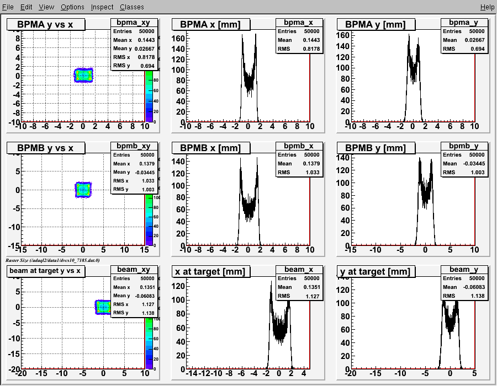Open the Help menu
The width and height of the screenshot is (497, 386).
[487, 7]
